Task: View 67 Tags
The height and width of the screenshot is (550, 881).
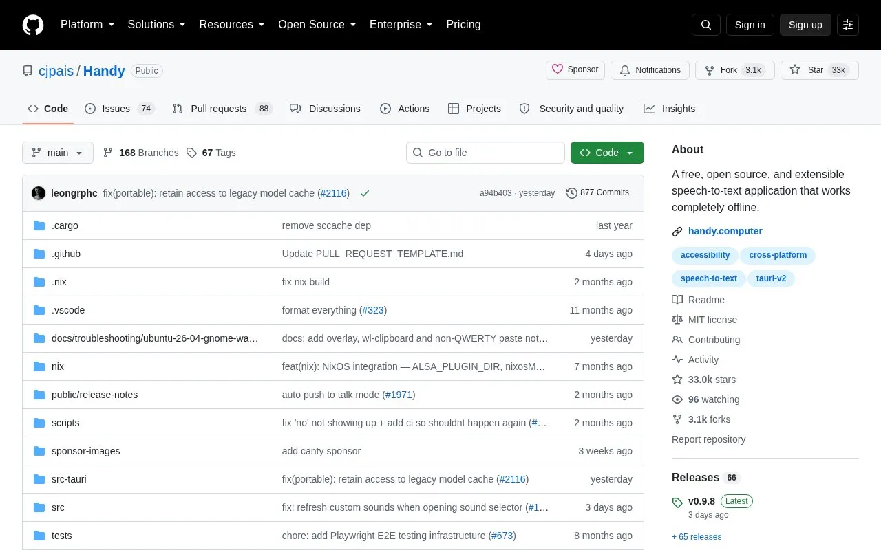Action: point(211,153)
